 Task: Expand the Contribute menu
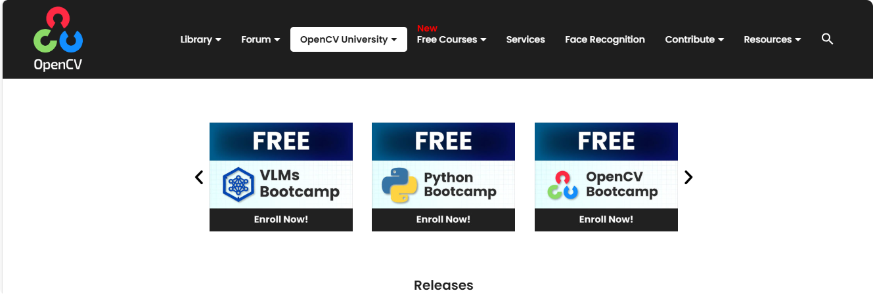[x=694, y=39]
